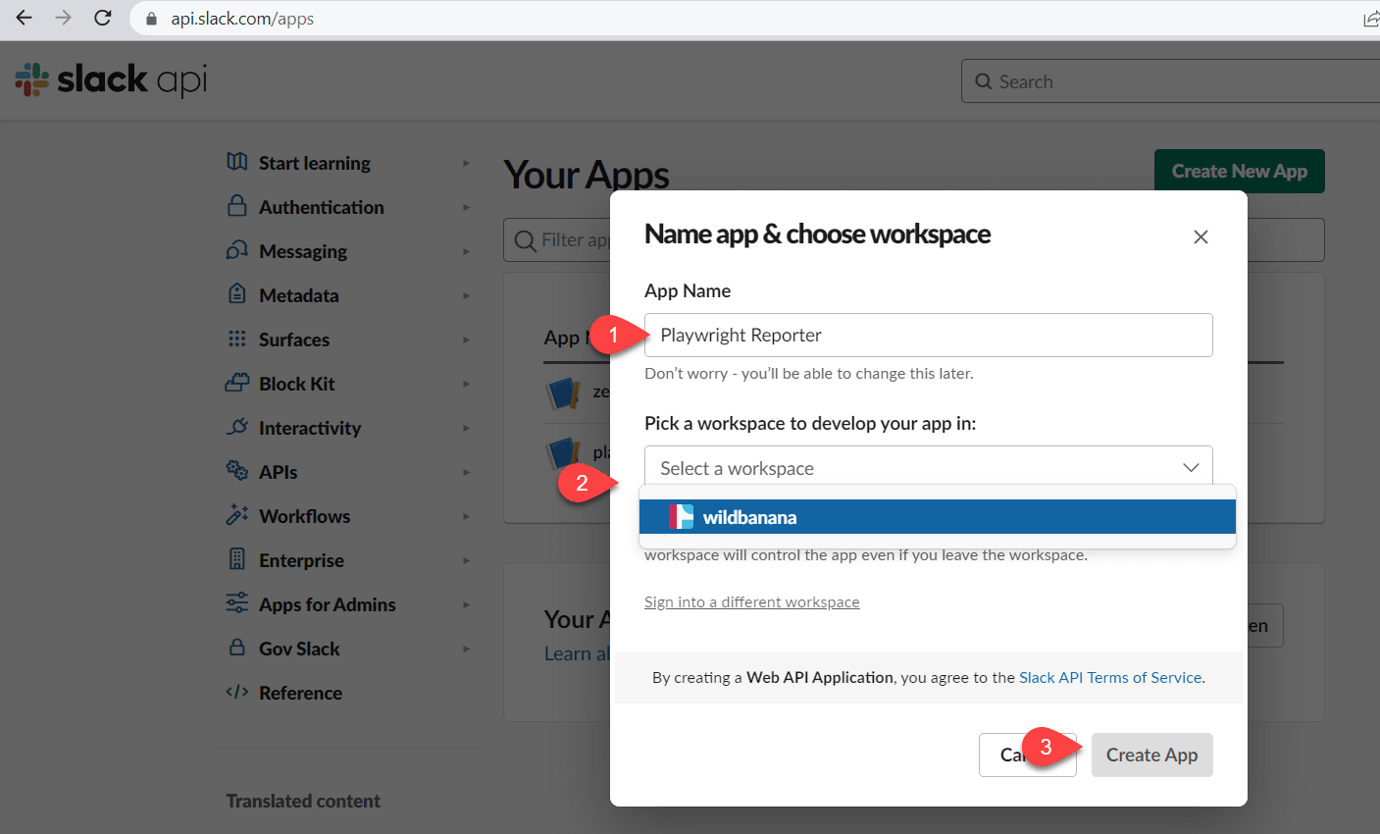The width and height of the screenshot is (1380, 834).
Task: Expand the Reference section chevron
Action: [x=468, y=693]
